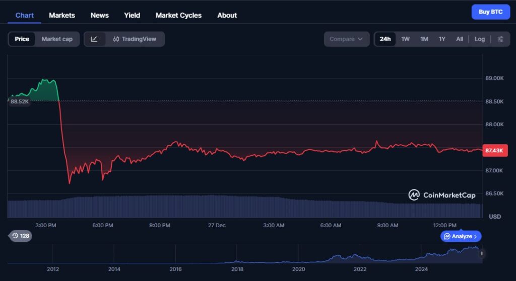This screenshot has width=516, height=281.
Task: Go to the Market Cycles tab
Action: (179, 16)
